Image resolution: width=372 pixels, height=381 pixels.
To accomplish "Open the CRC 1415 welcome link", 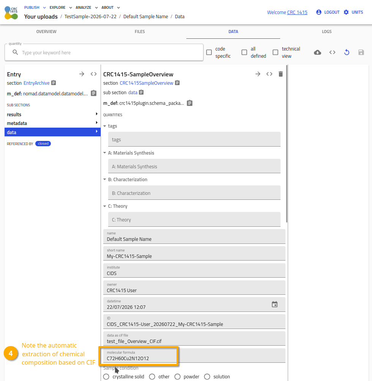I will point(297,13).
